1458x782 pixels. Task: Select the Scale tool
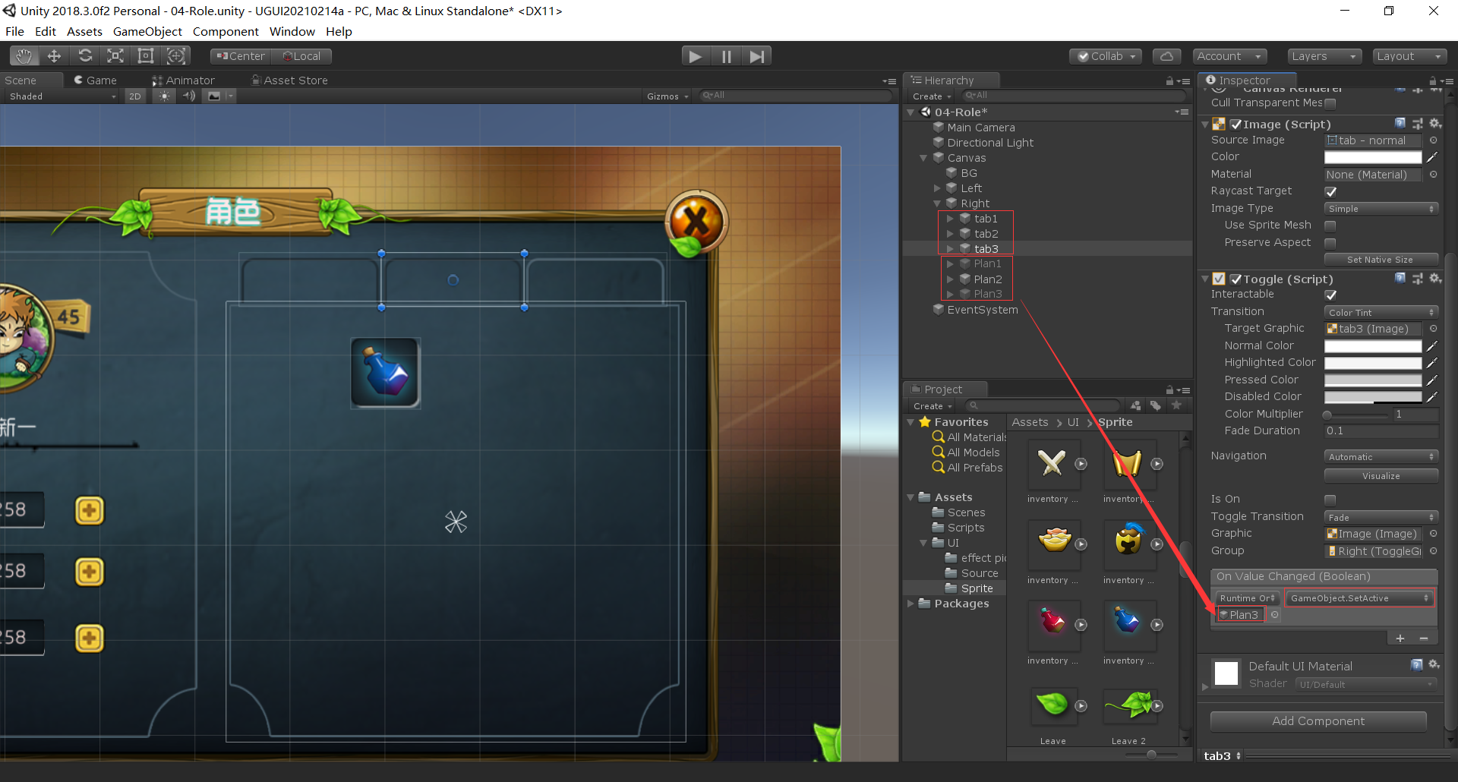point(115,56)
